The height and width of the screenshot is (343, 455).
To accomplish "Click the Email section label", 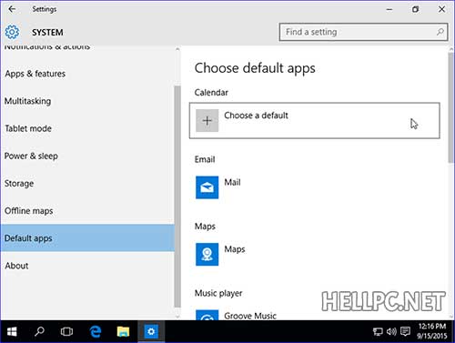I will (x=205, y=159).
